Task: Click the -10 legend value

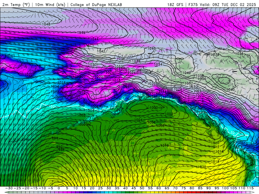Action: point(42,188)
